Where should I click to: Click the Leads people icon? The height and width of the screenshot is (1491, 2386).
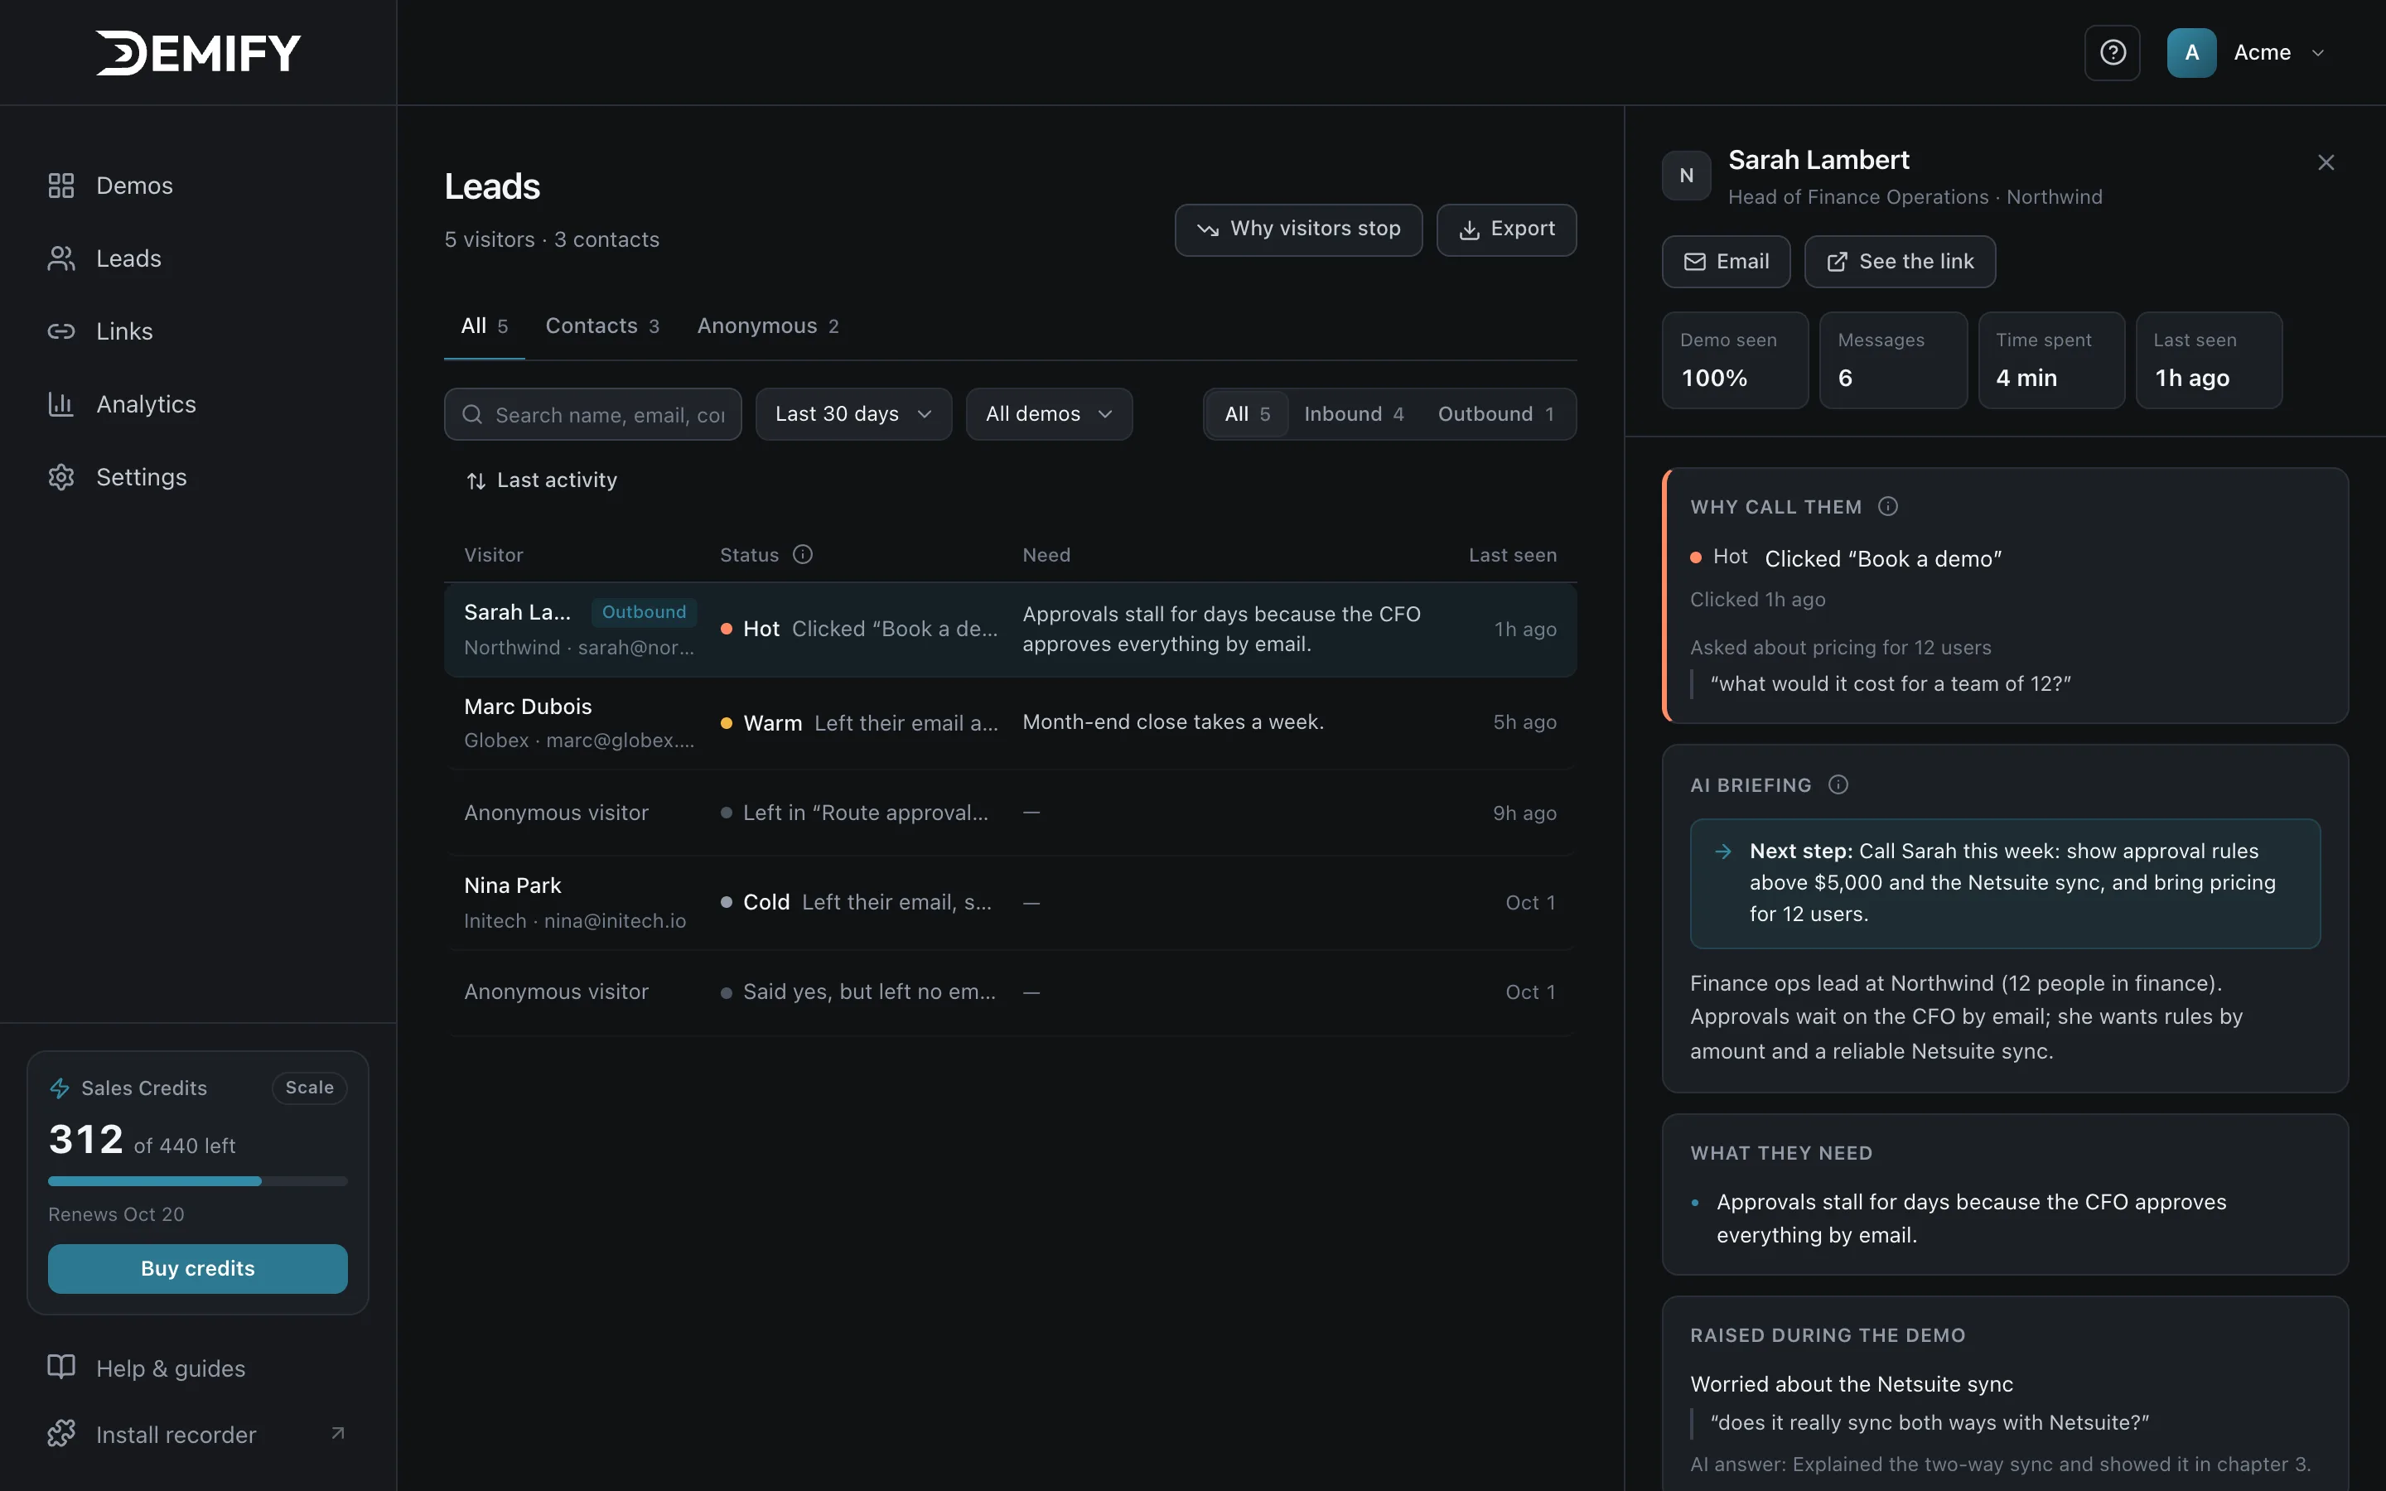(61, 258)
